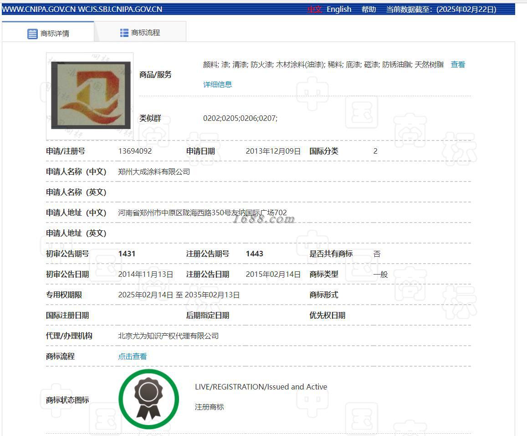This screenshot has height=436, width=527.
Task: Click the 优先权日期 field label
Action: click(x=327, y=315)
